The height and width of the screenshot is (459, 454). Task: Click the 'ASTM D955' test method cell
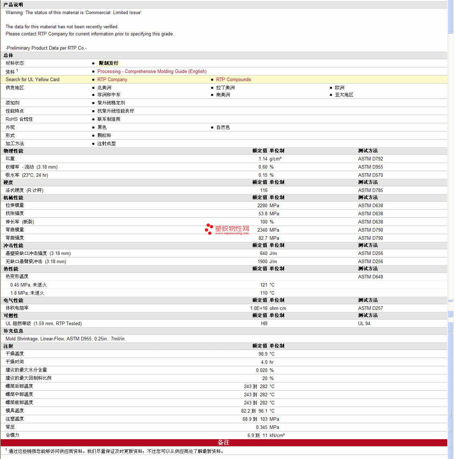click(x=371, y=167)
